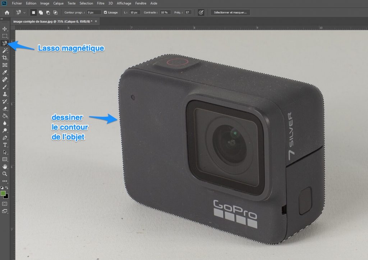The width and height of the screenshot is (368, 260).
Task: Choose Add to selection mode
Action: [41, 13]
